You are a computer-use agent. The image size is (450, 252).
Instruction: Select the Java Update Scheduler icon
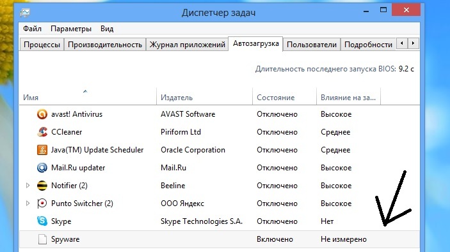coord(42,150)
